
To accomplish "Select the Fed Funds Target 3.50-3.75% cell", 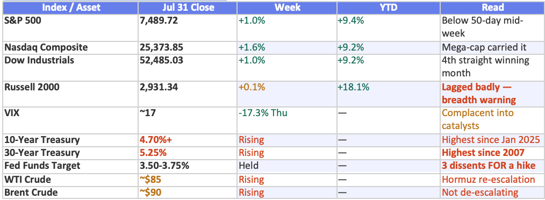I will tap(188, 166).
